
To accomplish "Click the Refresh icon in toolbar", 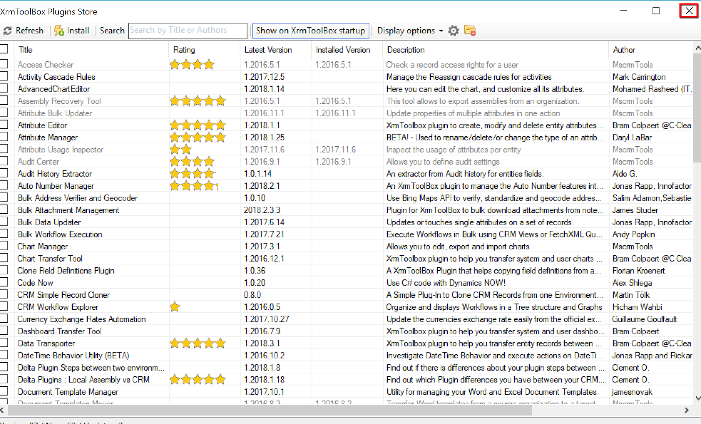I will coord(7,31).
